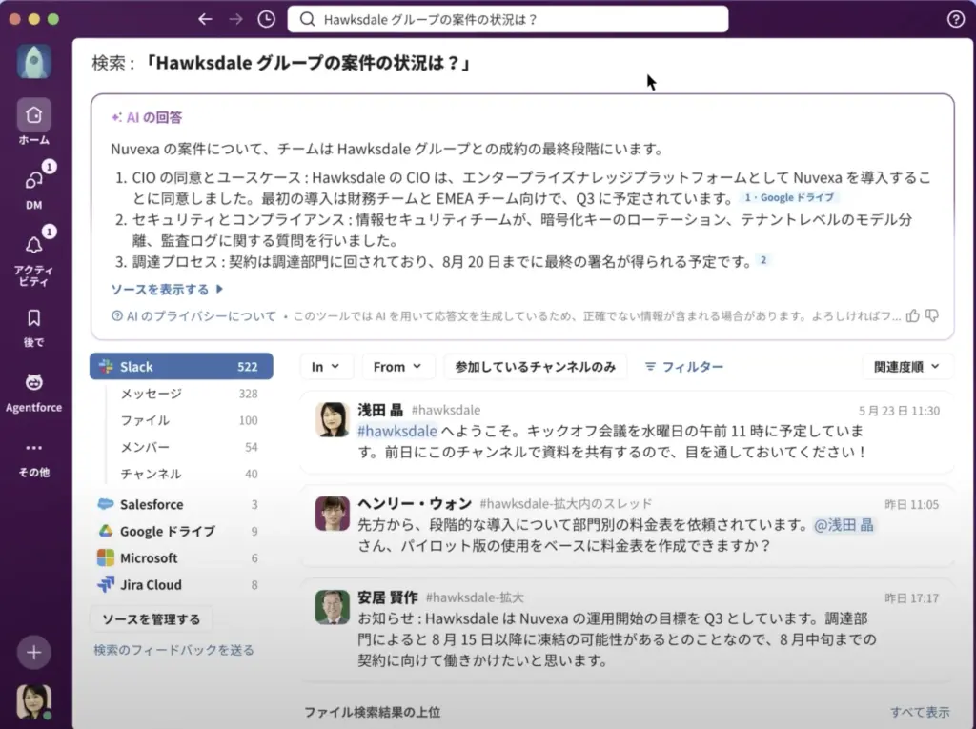This screenshot has height=729, width=976.
Task: Open the Home tab in sidebar
Action: click(33, 116)
